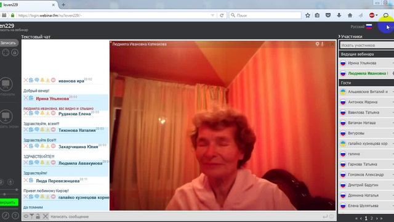The width and height of the screenshot is (394, 222).
Task: Ban Рудакова Елена with red stop icon
Action: pyautogui.click(x=53, y=113)
